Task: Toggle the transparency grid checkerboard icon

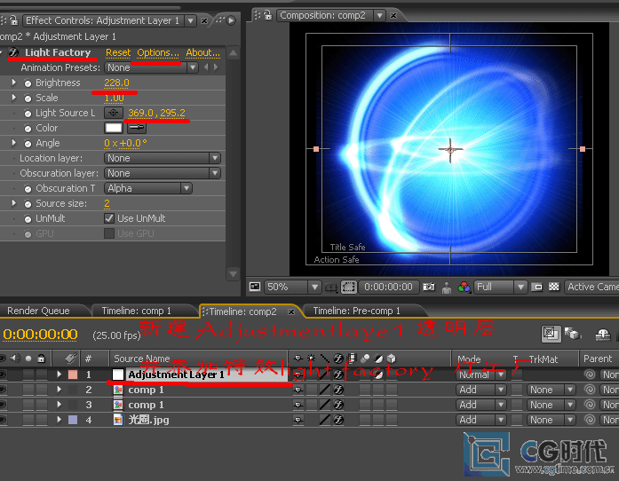Action: 554,287
